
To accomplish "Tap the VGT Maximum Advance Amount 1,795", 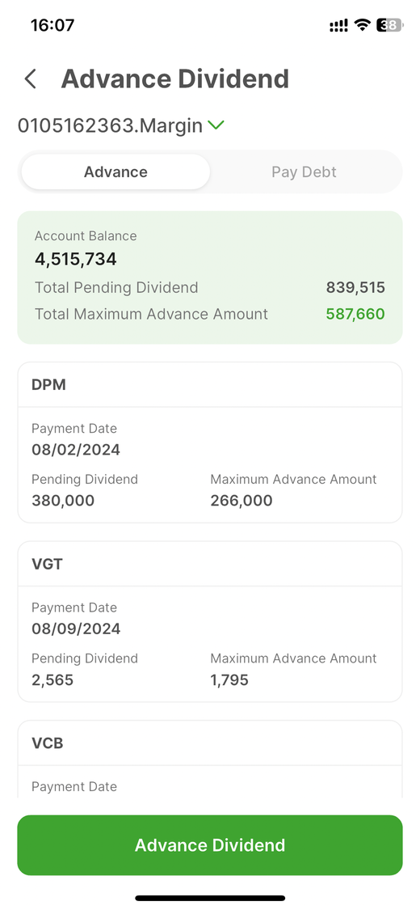I will point(229,679).
